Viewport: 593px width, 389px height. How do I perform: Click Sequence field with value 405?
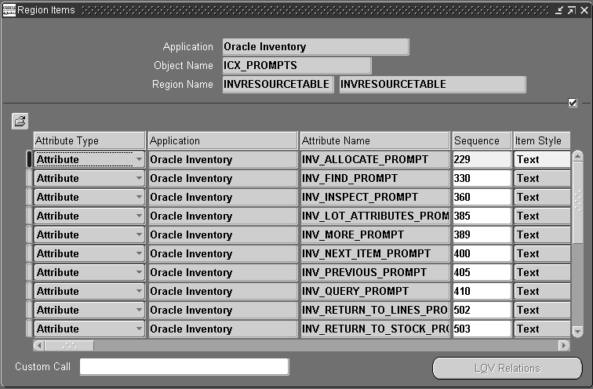click(482, 272)
